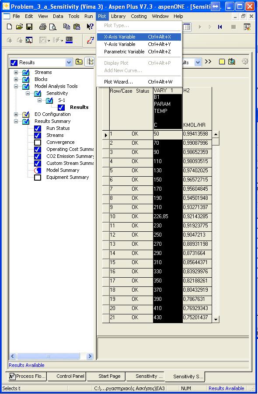Reinitialize the run with the rewind icon

[220, 27]
